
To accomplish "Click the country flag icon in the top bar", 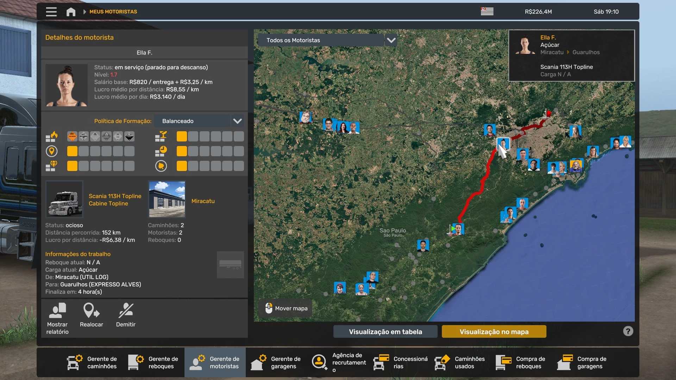I will 487,12.
